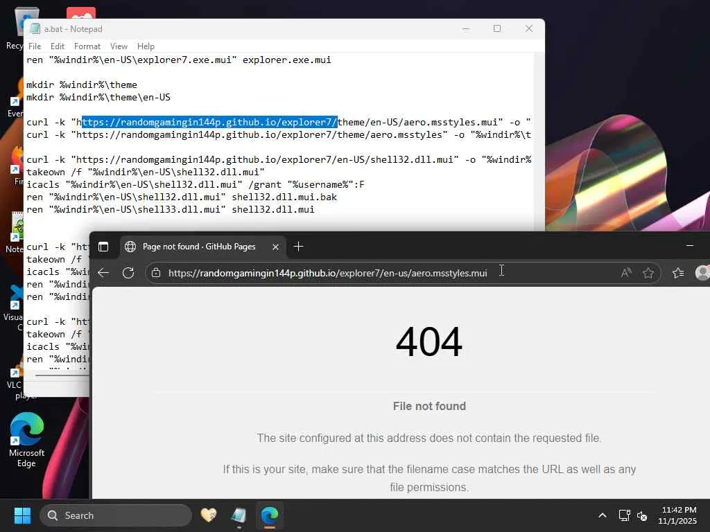The height and width of the screenshot is (532, 710).
Task: Click the curl line for en-US/shell32.dll.mui
Action: pyautogui.click(x=279, y=160)
